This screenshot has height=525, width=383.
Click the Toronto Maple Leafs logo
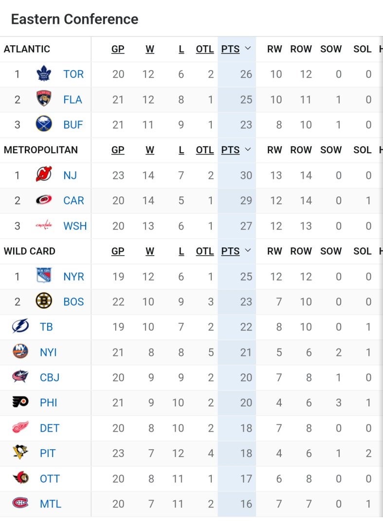coord(44,74)
